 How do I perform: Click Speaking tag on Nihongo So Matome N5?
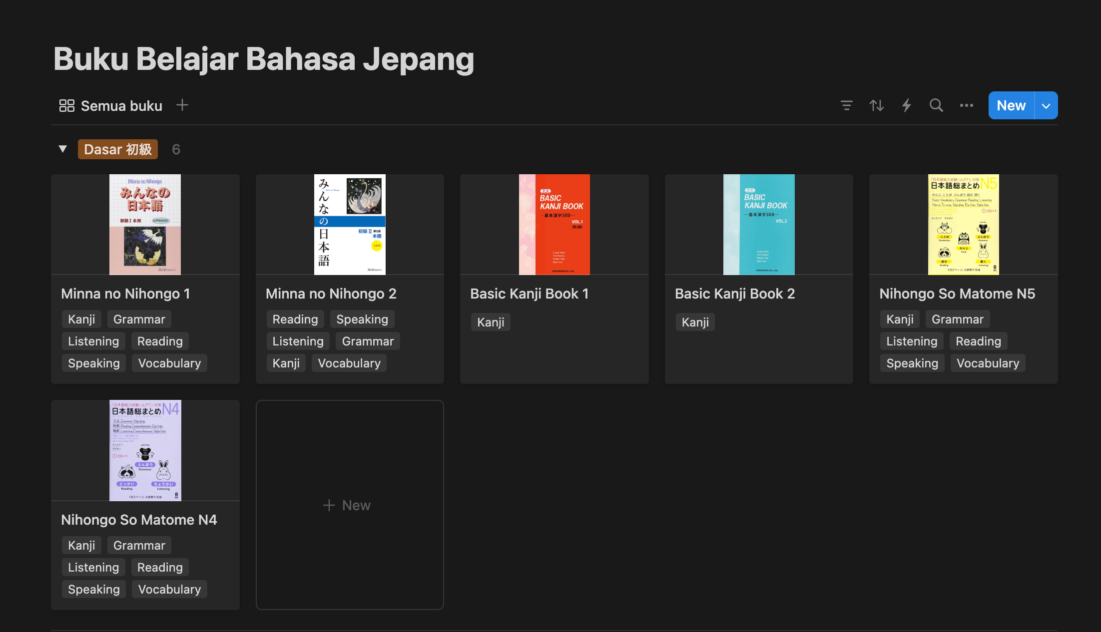click(912, 363)
